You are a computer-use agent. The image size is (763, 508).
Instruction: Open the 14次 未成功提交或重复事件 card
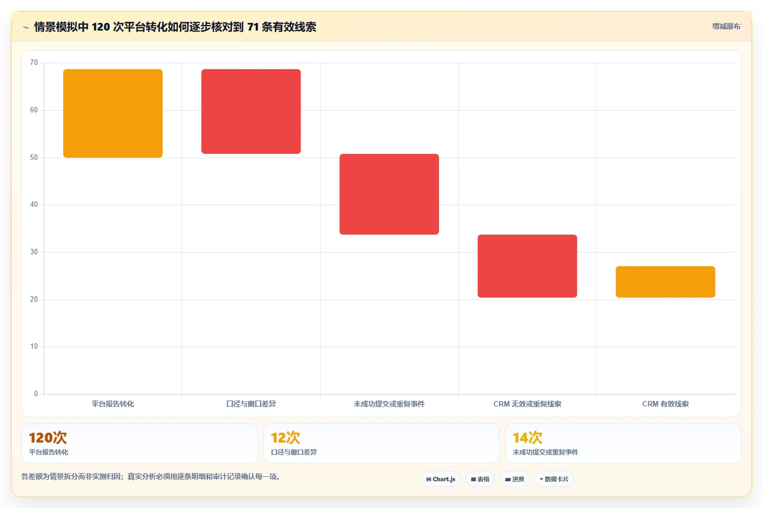(623, 443)
